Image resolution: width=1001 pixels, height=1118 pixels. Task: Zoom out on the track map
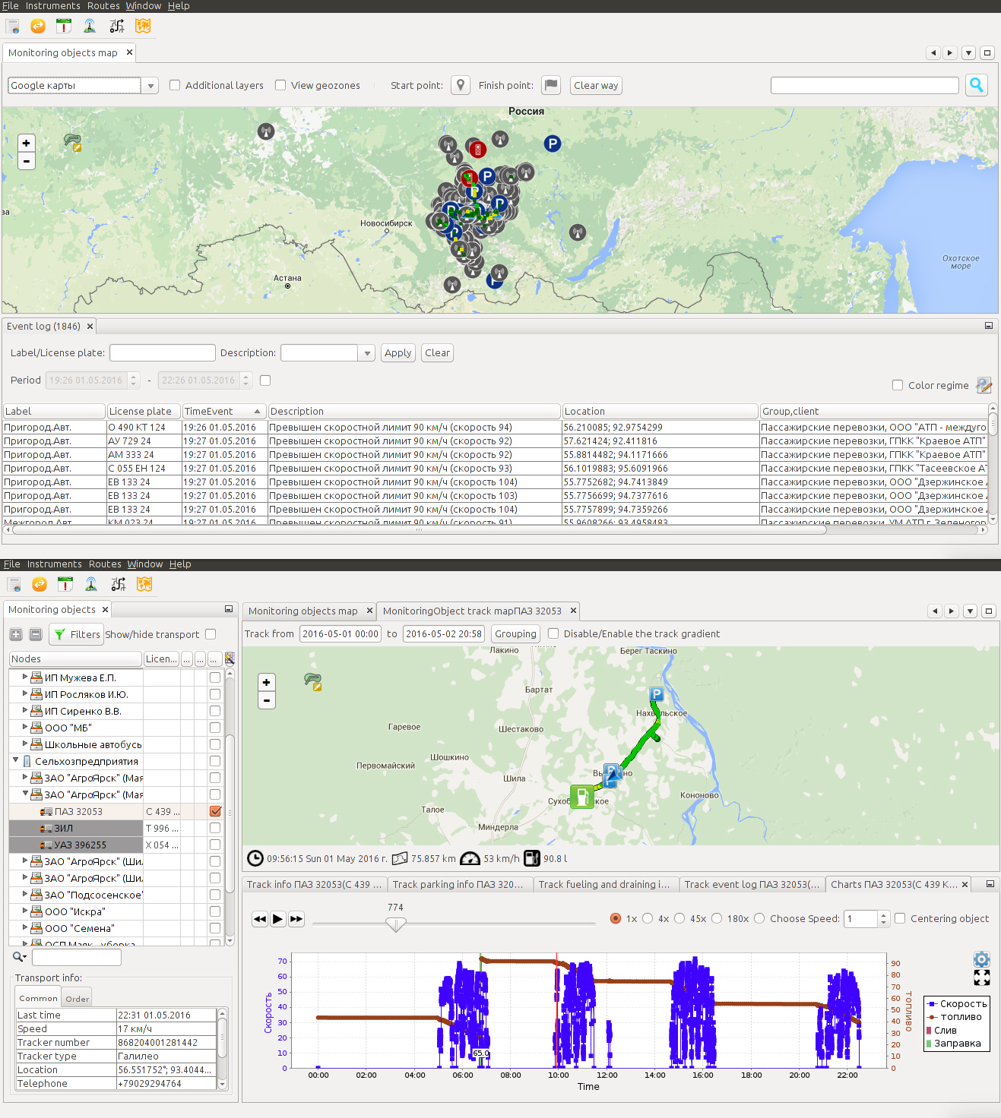click(267, 700)
